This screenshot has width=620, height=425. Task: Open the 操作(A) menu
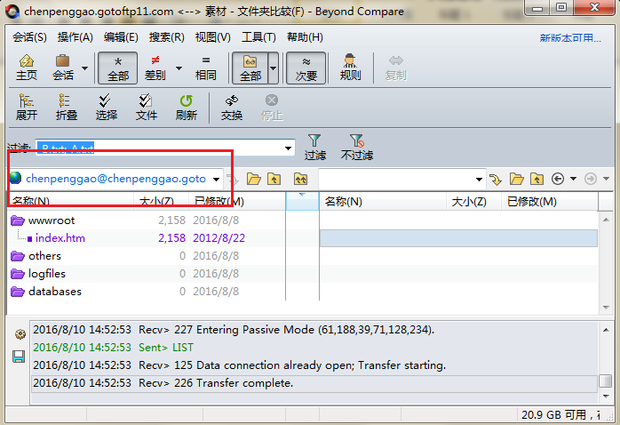(76, 37)
